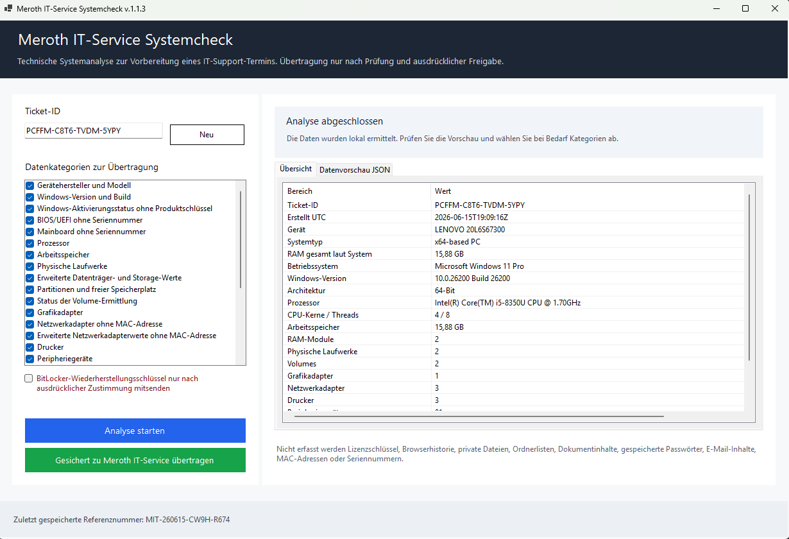Screen dimensions: 789x539
Task: Maximize the Systemcheck window
Action: (x=745, y=9)
